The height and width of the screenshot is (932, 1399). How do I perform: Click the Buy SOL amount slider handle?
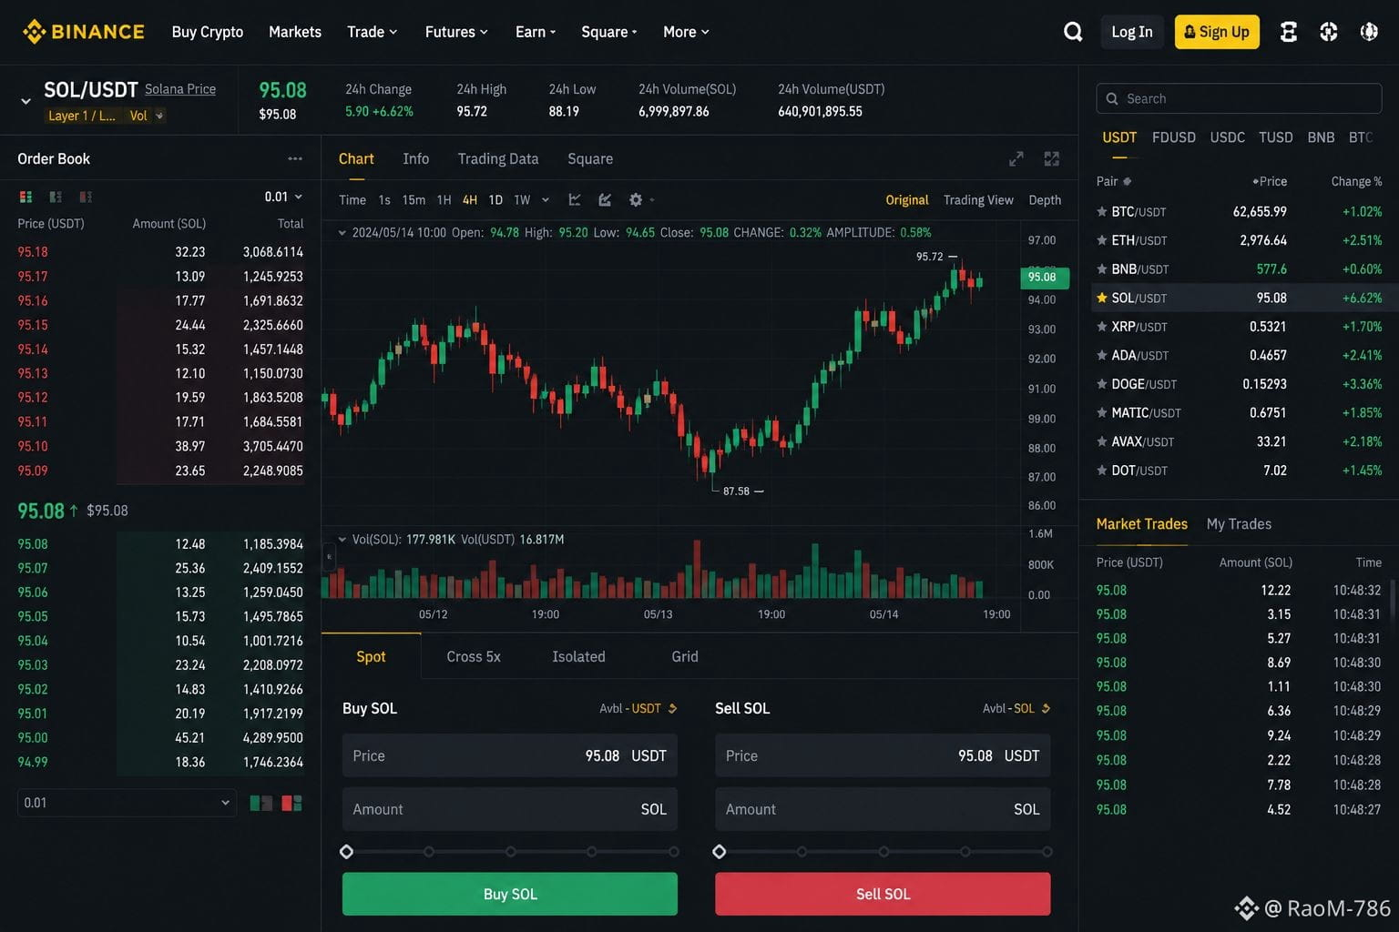tap(346, 852)
